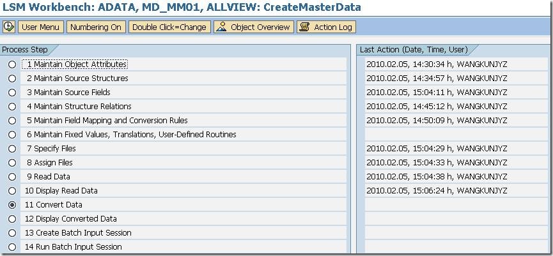
Task: Click last action timestamp 15:04:38 h
Action: point(437,177)
